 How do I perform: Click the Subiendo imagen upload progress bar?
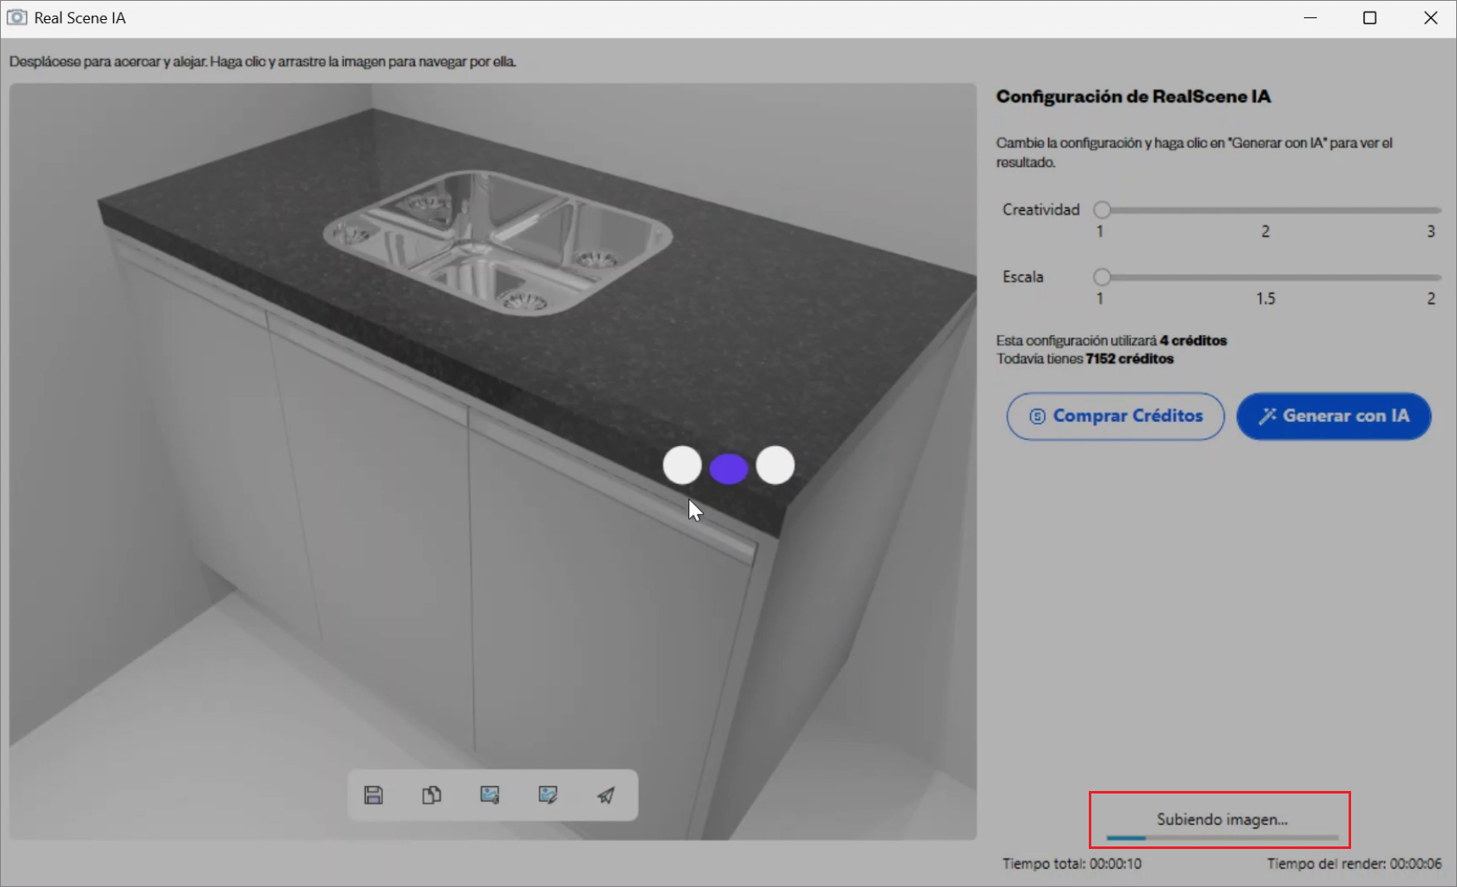pos(1222,838)
